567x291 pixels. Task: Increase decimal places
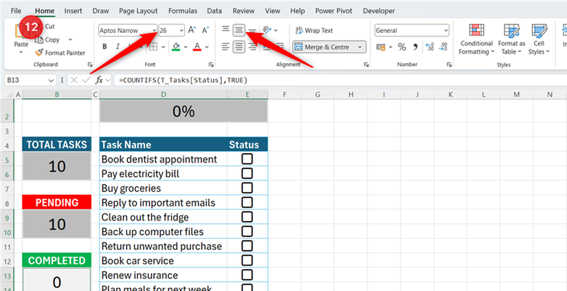[430, 47]
